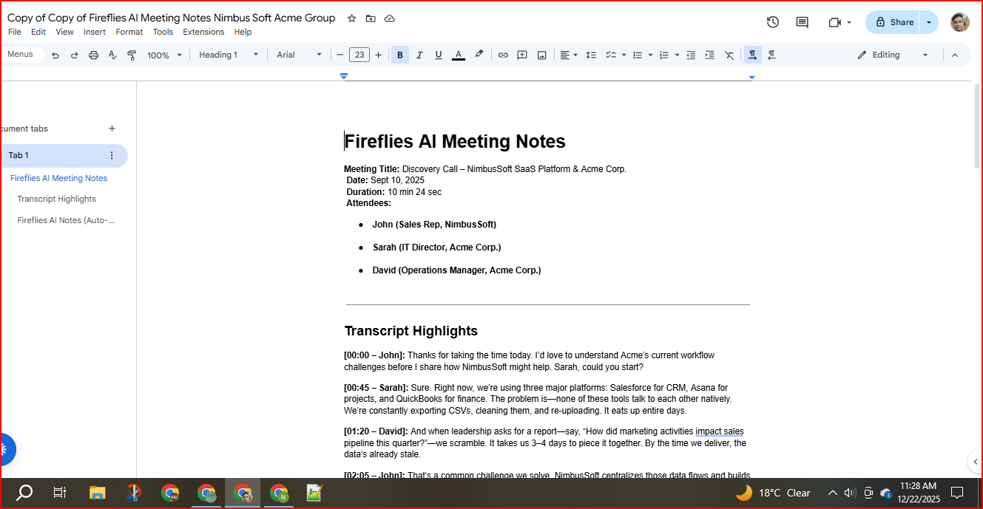Open the version history
The height and width of the screenshot is (509, 983).
pyautogui.click(x=773, y=22)
